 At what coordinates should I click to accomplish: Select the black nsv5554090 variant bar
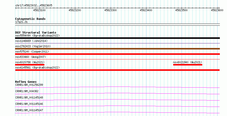click(x=117, y=38)
